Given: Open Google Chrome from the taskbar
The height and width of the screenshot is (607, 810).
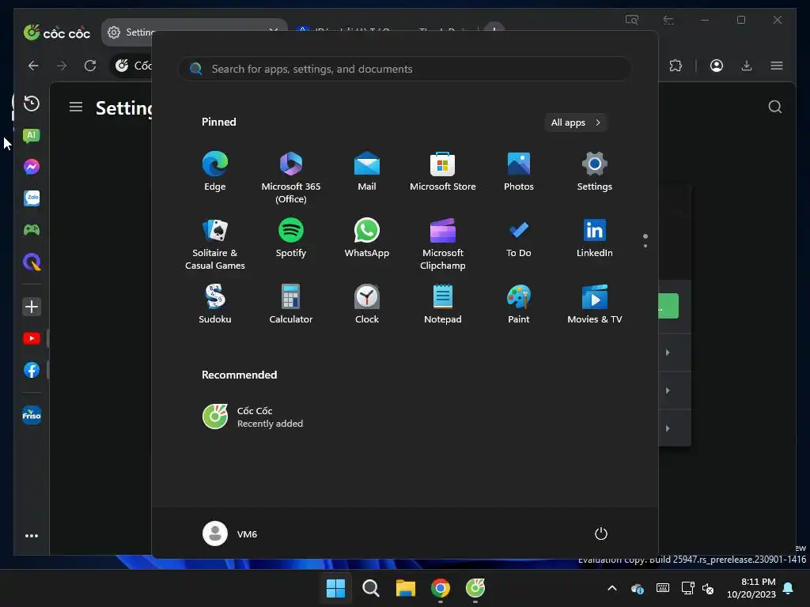Looking at the screenshot, I should [x=441, y=588].
